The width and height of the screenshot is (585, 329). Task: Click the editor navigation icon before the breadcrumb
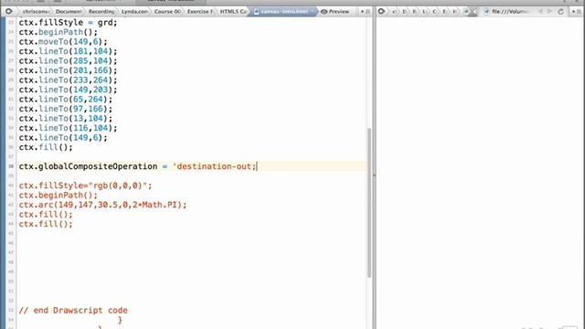pos(8,12)
